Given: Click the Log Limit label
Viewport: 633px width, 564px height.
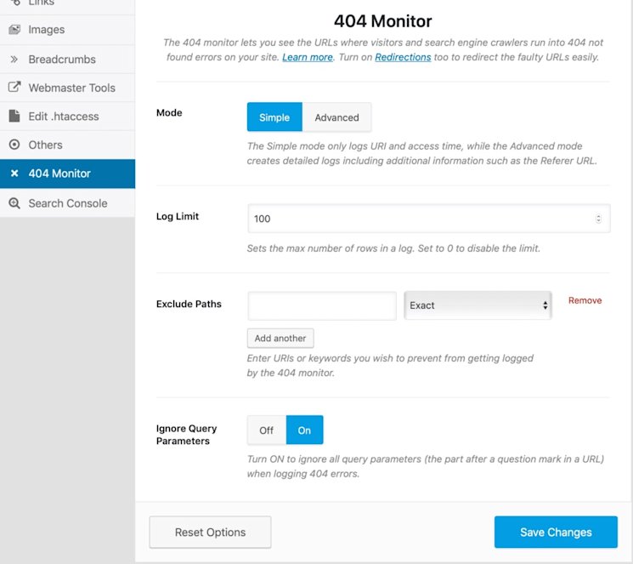Looking at the screenshot, I should tap(178, 216).
